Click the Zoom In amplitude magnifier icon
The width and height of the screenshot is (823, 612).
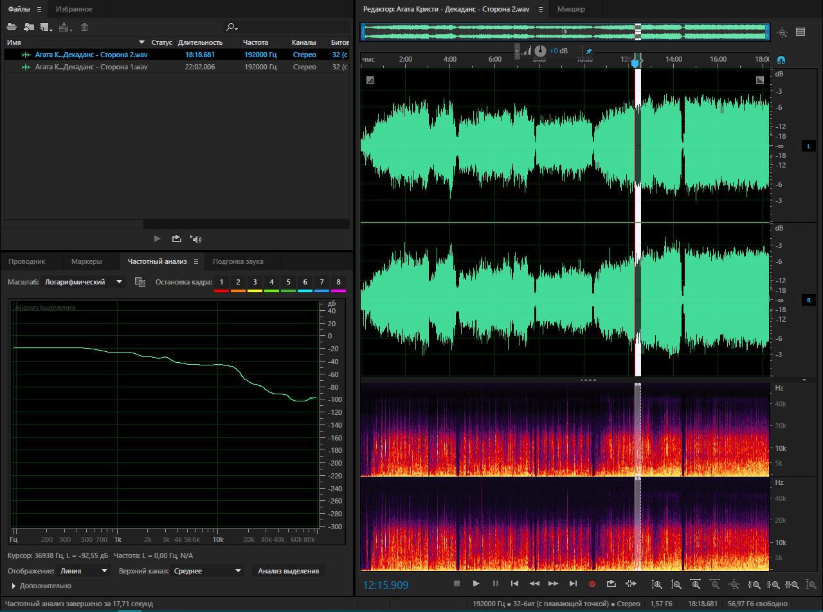click(x=656, y=584)
